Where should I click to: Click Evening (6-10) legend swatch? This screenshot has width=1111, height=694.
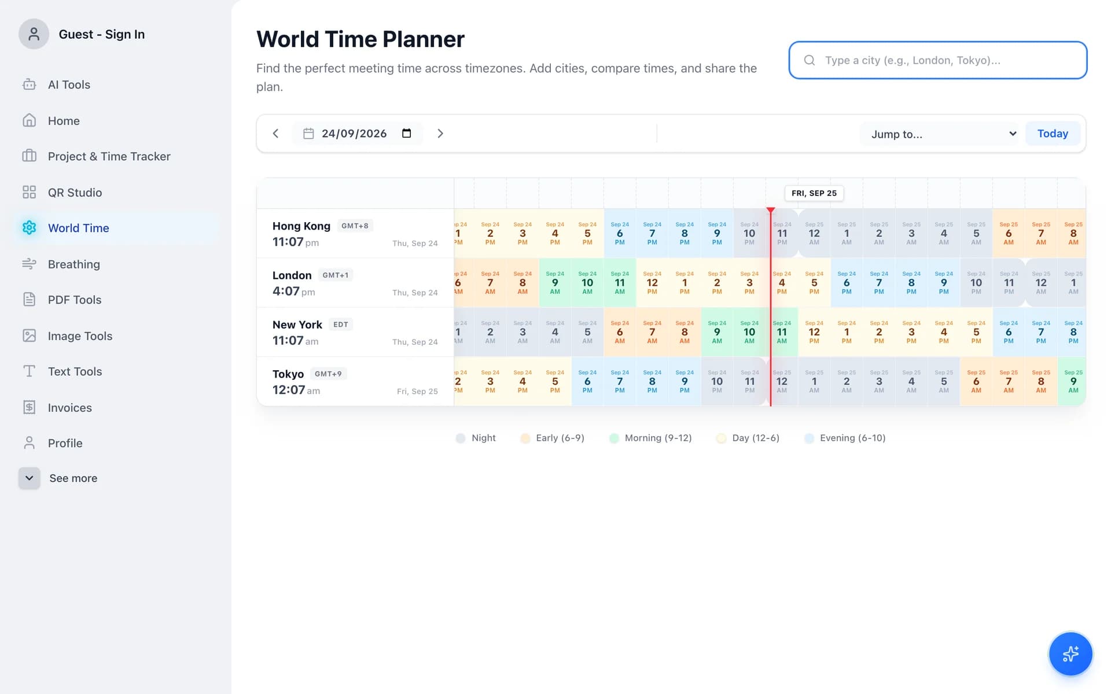coord(809,438)
